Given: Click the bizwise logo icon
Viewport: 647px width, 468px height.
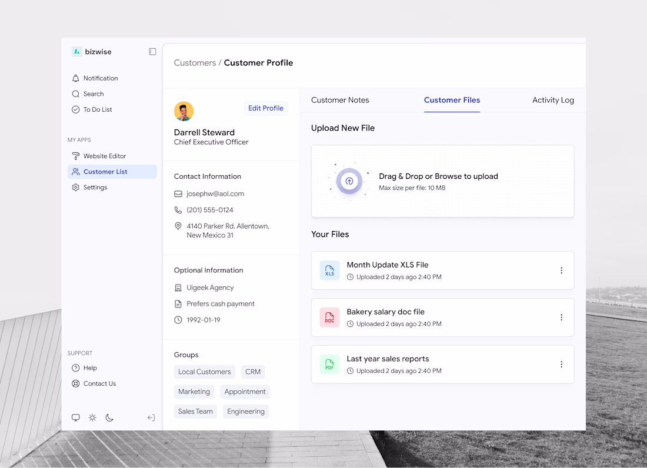Looking at the screenshot, I should tap(76, 52).
